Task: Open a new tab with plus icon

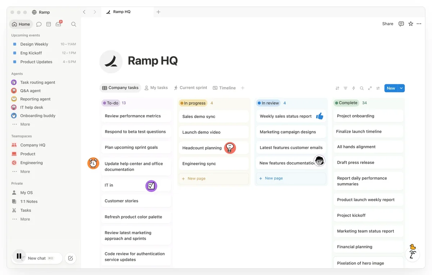Action: pyautogui.click(x=158, y=12)
